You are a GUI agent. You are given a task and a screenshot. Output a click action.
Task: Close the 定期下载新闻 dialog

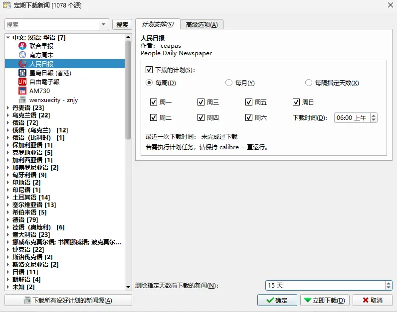click(x=391, y=5)
